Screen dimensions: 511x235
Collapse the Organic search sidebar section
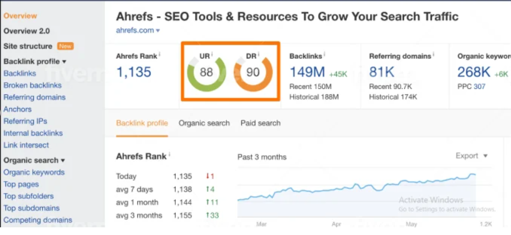pos(63,161)
